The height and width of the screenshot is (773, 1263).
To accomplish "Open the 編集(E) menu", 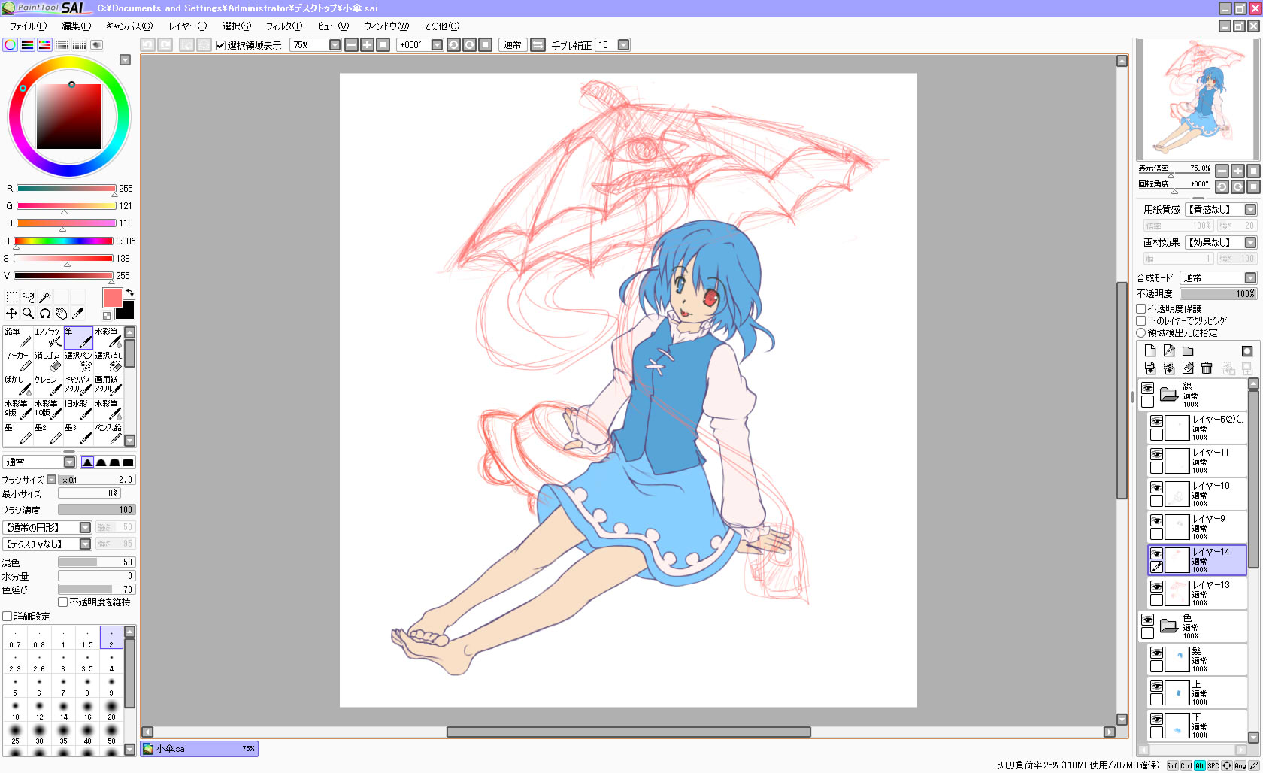I will pyautogui.click(x=77, y=26).
